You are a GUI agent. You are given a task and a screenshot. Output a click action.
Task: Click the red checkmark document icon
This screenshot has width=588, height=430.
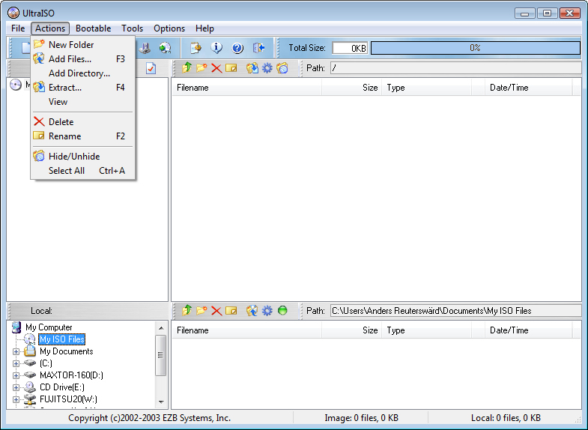tap(151, 68)
